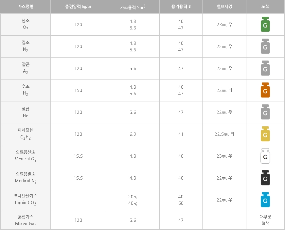Viewport: 285px width, 230px height.
Task: Click the 헬륨 He name cell
Action: (26, 112)
